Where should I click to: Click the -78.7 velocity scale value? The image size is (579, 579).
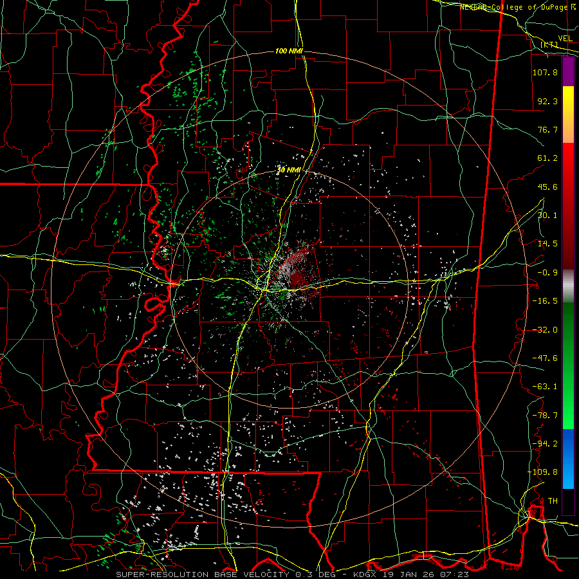pyautogui.click(x=545, y=416)
